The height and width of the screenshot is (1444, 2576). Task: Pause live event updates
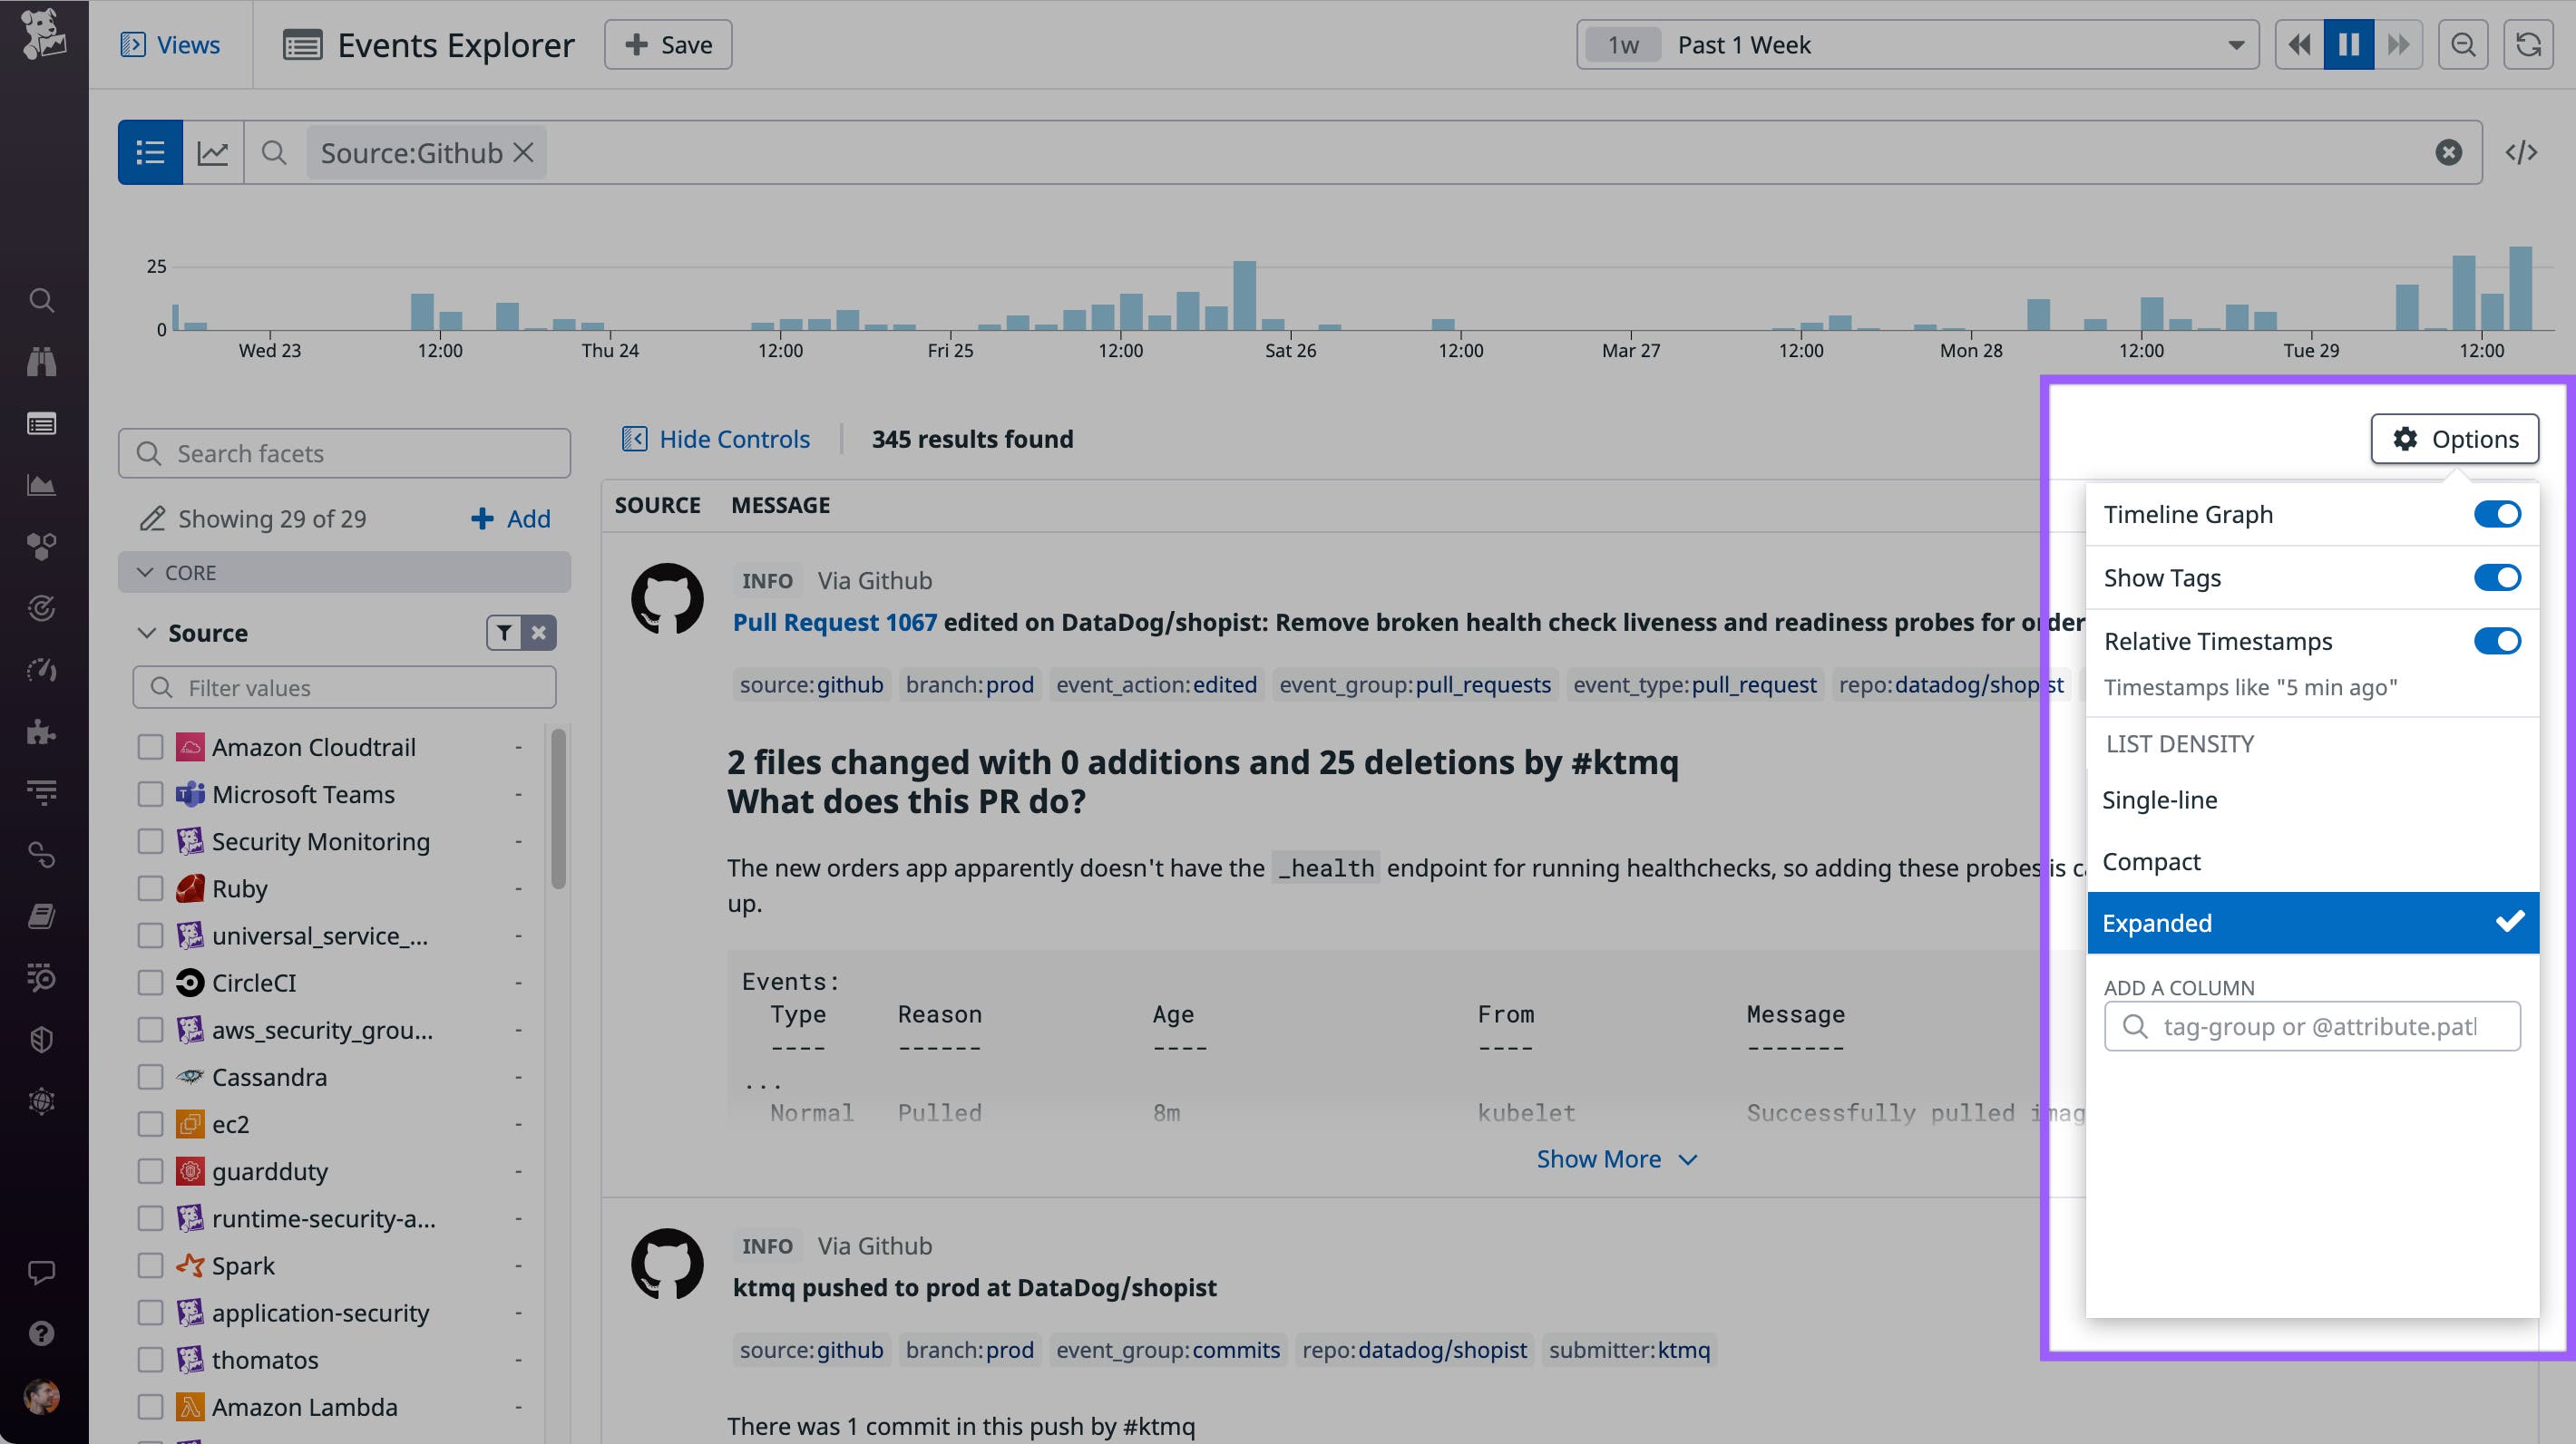[2348, 44]
